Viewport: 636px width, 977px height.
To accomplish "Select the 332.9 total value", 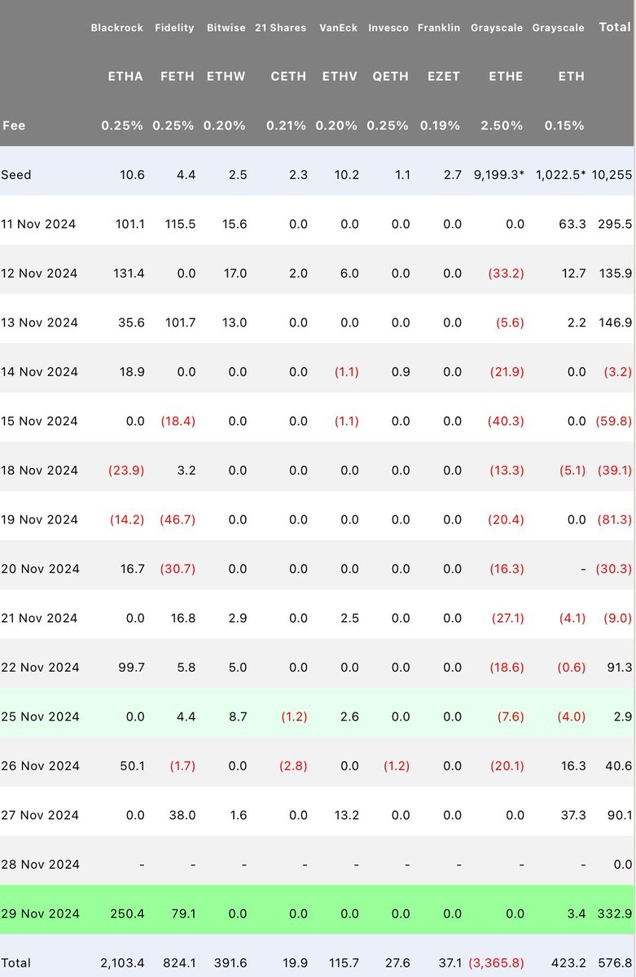I will pos(616,913).
